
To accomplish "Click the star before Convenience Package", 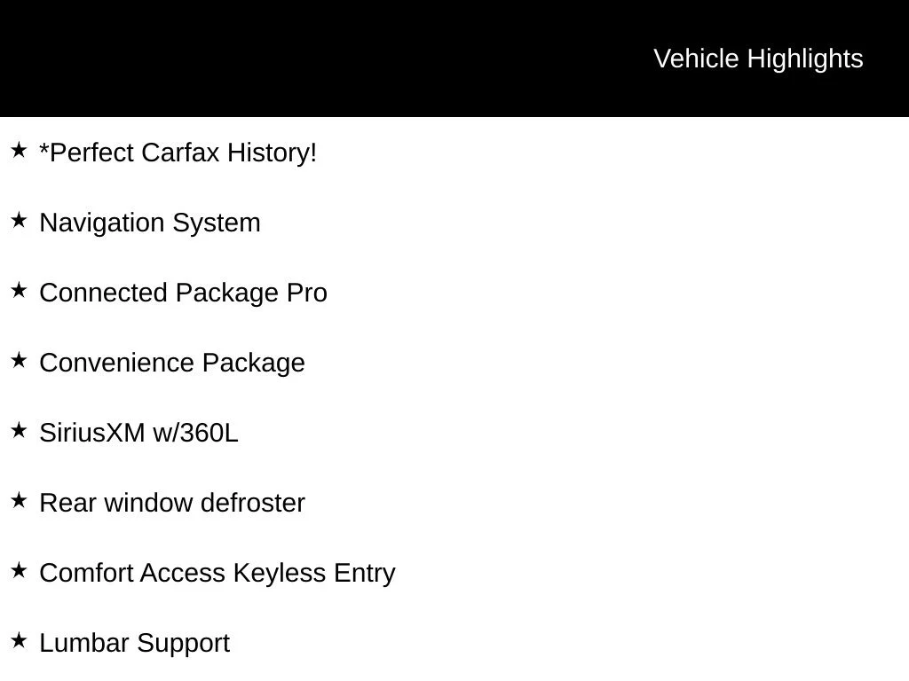I will point(19,360).
